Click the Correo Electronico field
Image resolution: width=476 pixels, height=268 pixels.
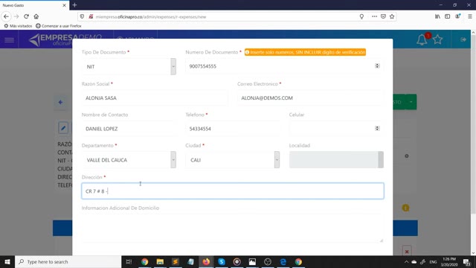[310, 98]
